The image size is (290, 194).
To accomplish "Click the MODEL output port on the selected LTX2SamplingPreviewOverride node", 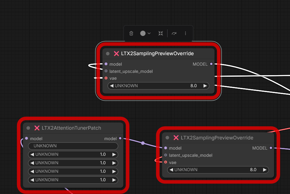I will pyautogui.click(x=211, y=64).
